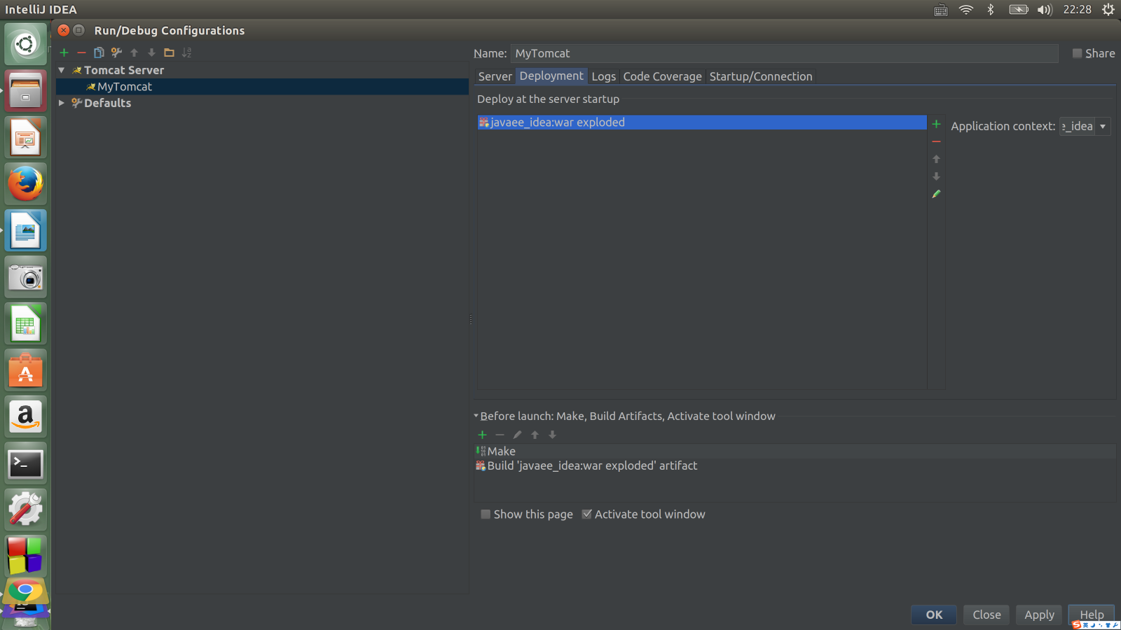The width and height of the screenshot is (1121, 630).
Task: Open LibreOffice Calc from dock
Action: tap(26, 323)
